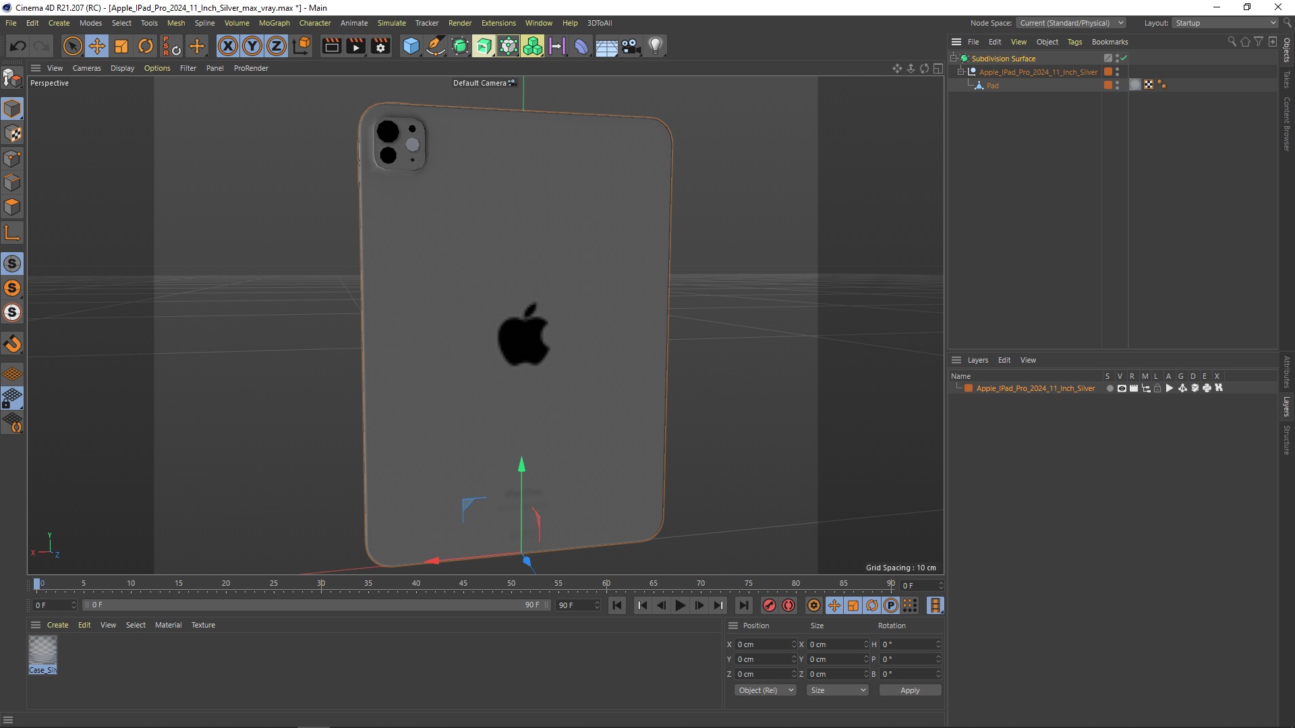
Task: Enable Edges mode
Action: click(12, 183)
